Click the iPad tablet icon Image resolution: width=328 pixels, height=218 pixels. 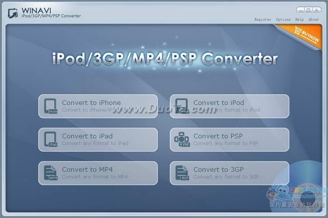point(51,139)
